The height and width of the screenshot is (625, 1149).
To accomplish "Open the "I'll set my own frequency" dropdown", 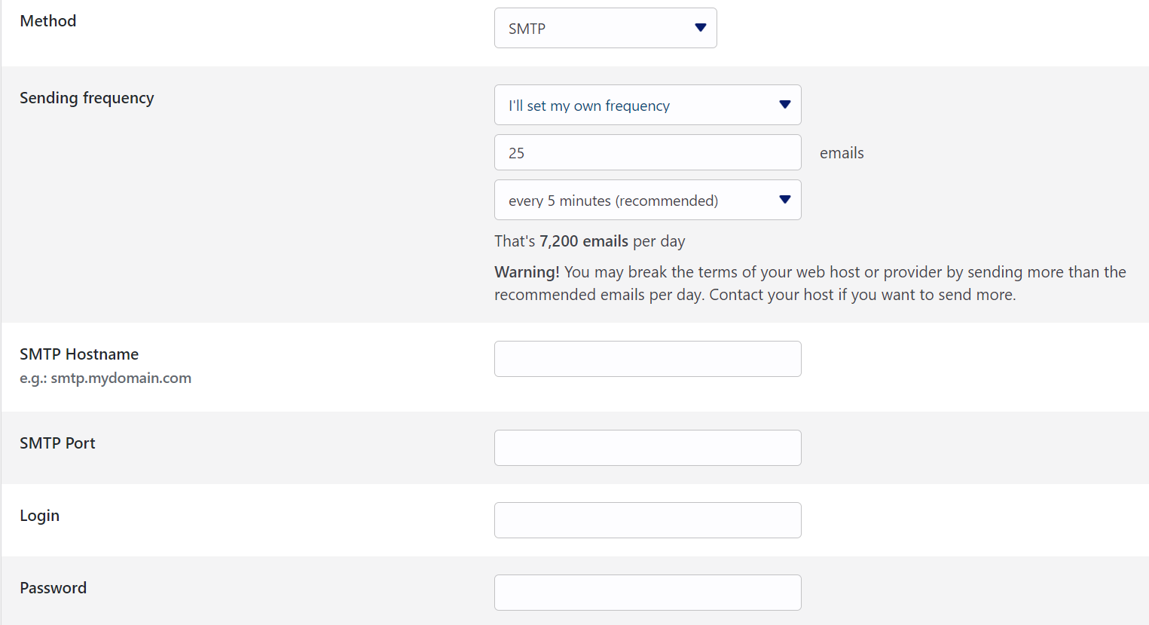I will pyautogui.click(x=648, y=105).
